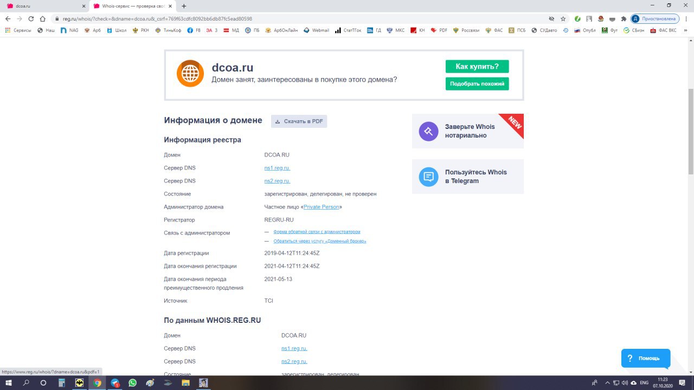Open the ФАС ВКС bookmark
Viewport: 694px width, 390px height.
(664, 30)
